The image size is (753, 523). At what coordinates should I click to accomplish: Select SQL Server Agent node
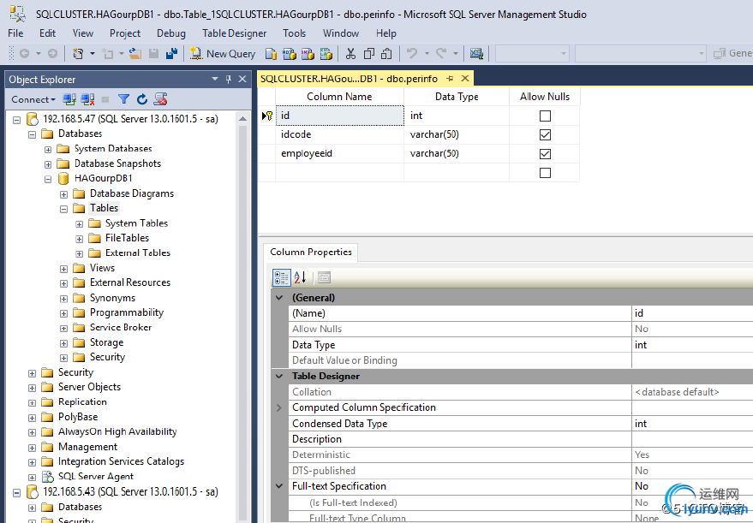pyautogui.click(x=96, y=477)
